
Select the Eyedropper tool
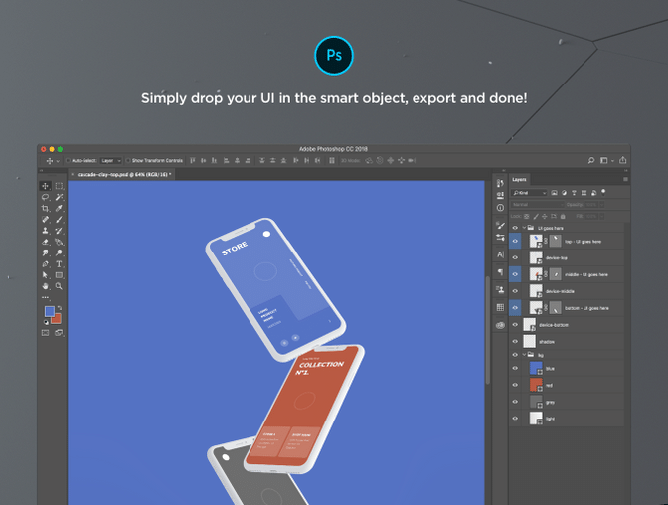[x=59, y=209]
